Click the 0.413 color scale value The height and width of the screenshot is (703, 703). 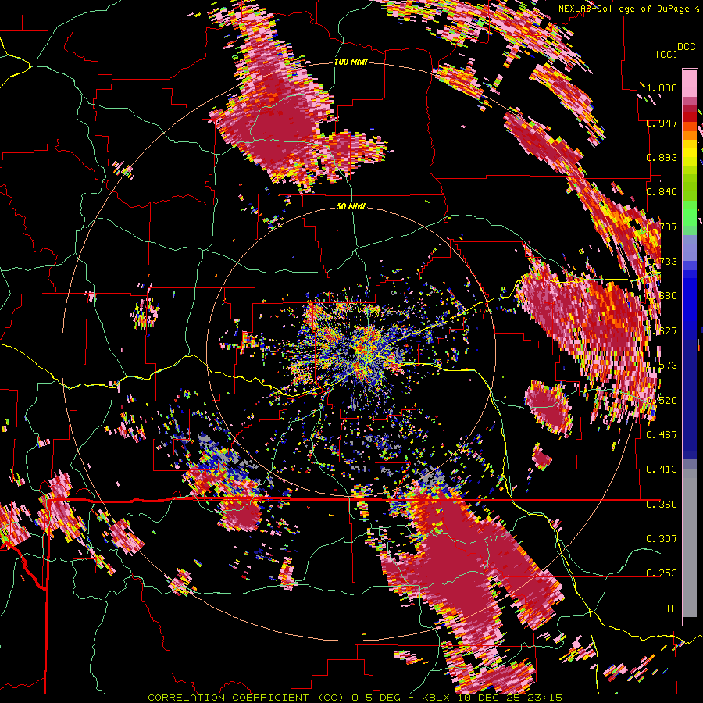click(x=662, y=469)
